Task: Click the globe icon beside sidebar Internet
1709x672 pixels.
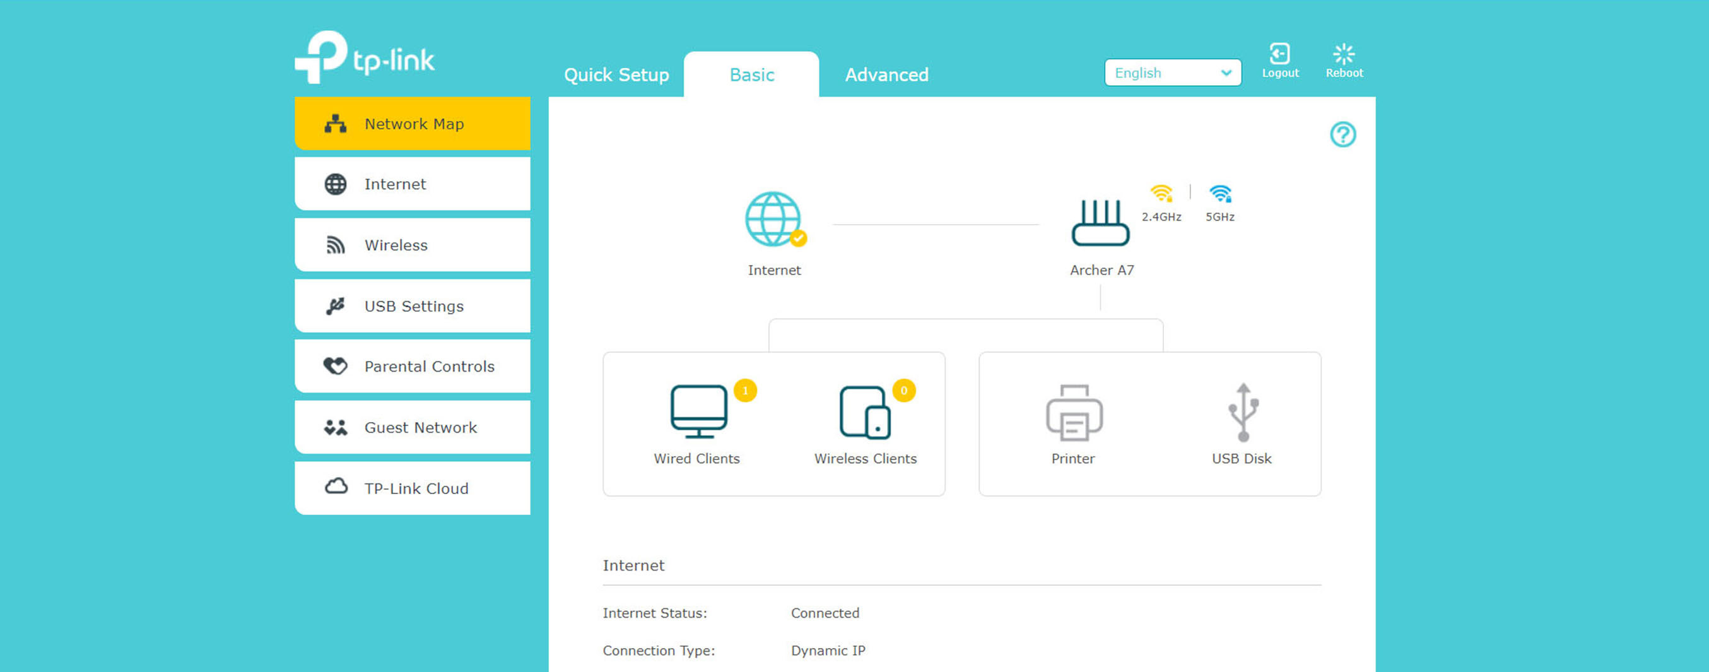Action: pos(335,184)
